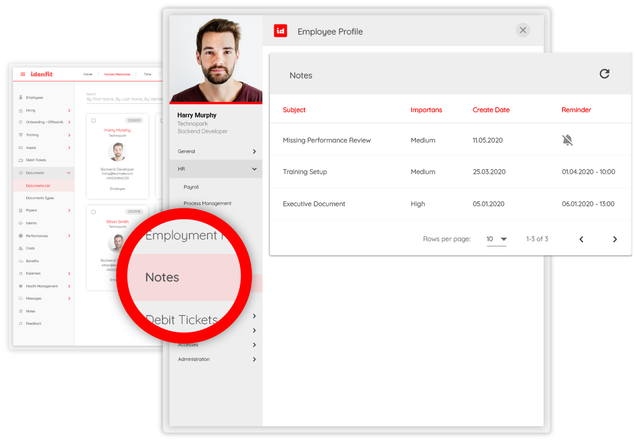Refresh the Notes table
This screenshot has height=442, width=634.
tap(605, 74)
